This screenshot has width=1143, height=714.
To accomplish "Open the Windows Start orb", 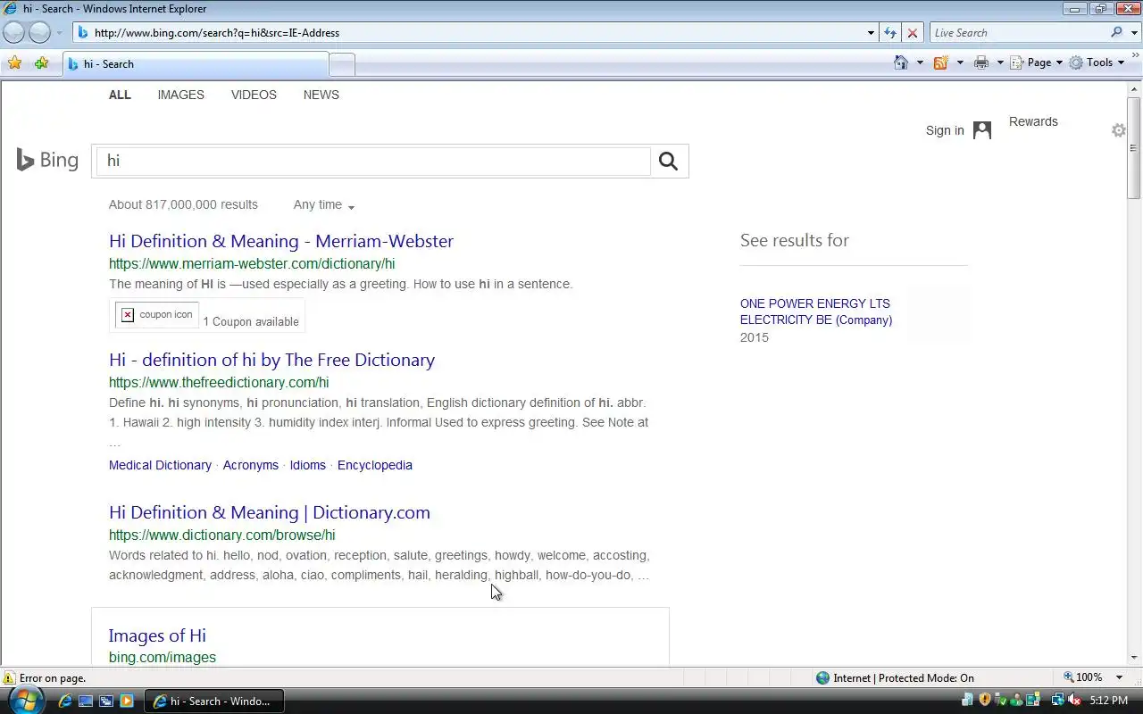I will (x=25, y=701).
